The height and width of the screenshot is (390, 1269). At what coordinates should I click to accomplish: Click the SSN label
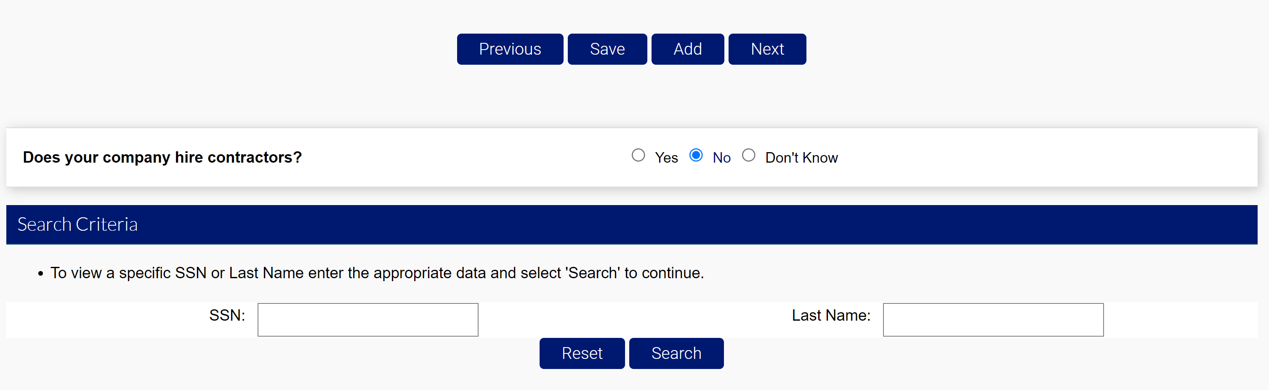point(227,315)
